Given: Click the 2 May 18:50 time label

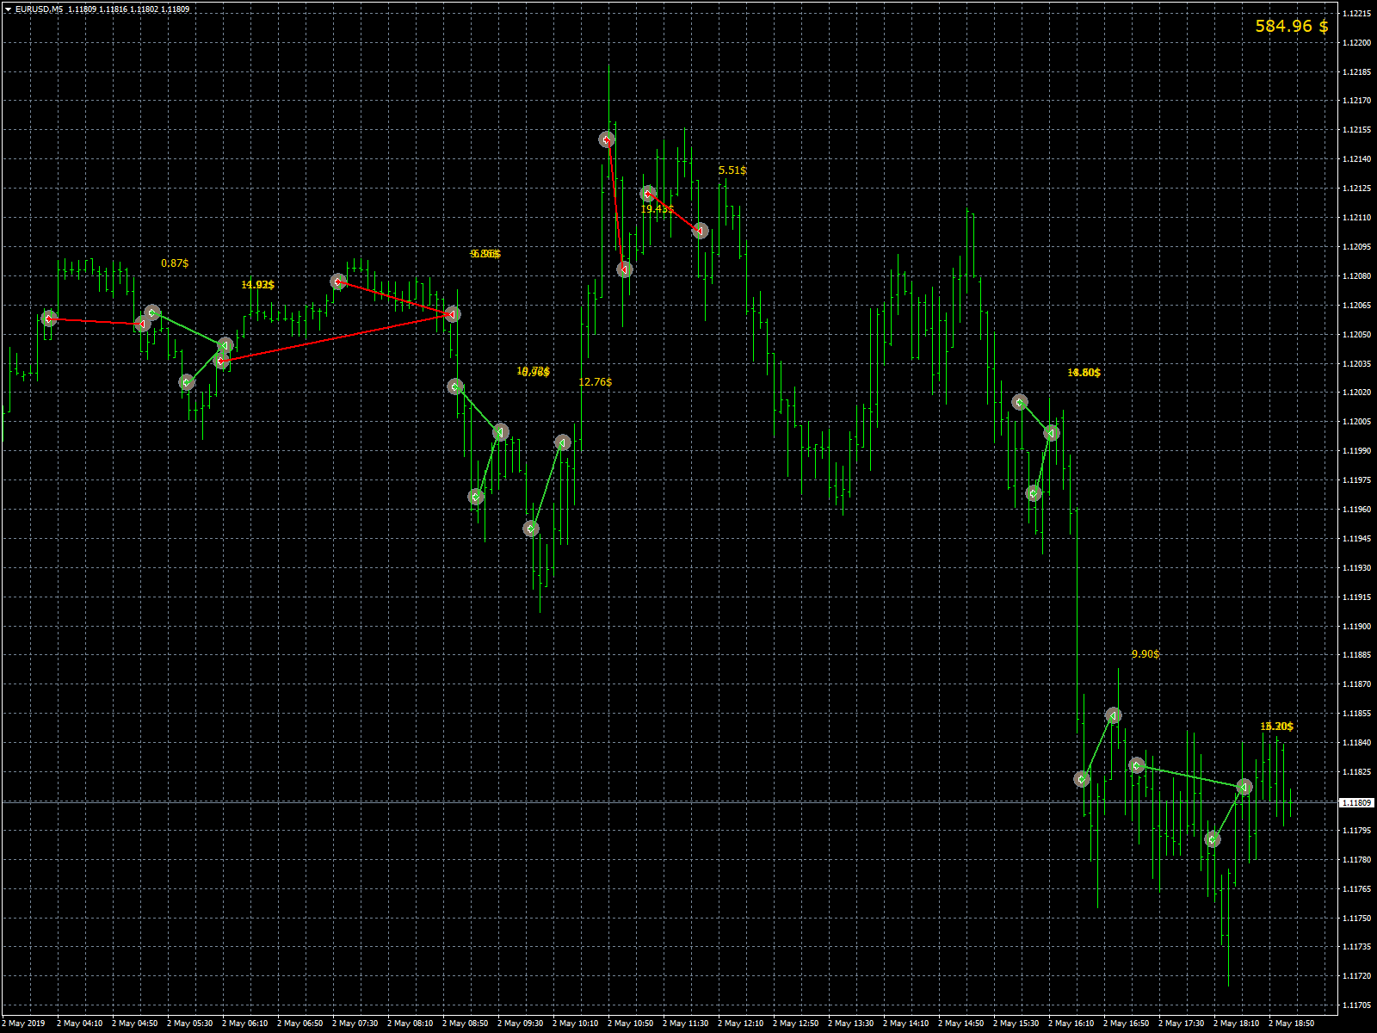Looking at the screenshot, I should tap(1292, 1024).
